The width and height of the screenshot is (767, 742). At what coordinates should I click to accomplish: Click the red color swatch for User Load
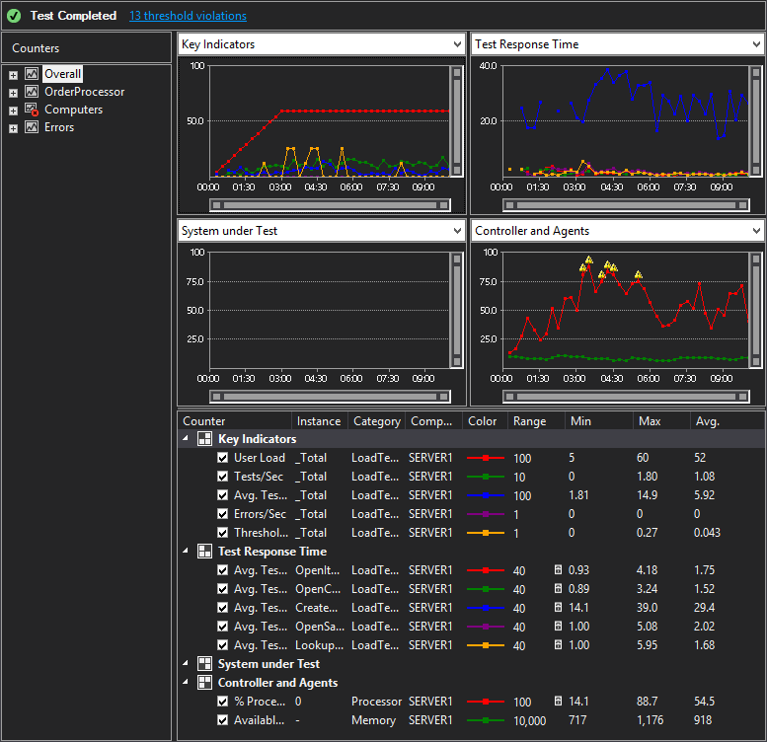click(485, 459)
